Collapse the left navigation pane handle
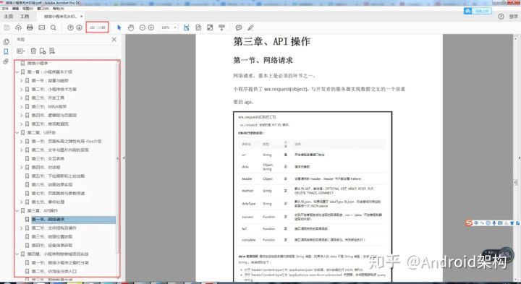This screenshot has height=284, width=521. pyautogui.click(x=124, y=158)
